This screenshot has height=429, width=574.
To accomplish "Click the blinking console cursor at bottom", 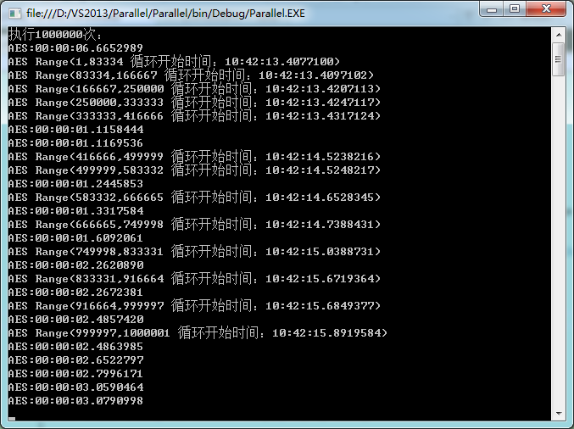I will [x=12, y=418].
